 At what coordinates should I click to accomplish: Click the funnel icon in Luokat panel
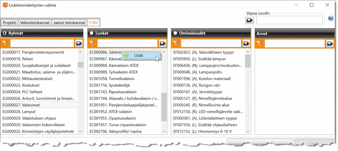pos(92,43)
